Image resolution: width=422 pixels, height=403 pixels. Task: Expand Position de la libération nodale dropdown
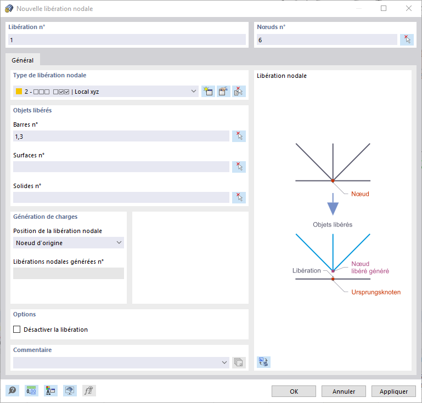pos(69,242)
